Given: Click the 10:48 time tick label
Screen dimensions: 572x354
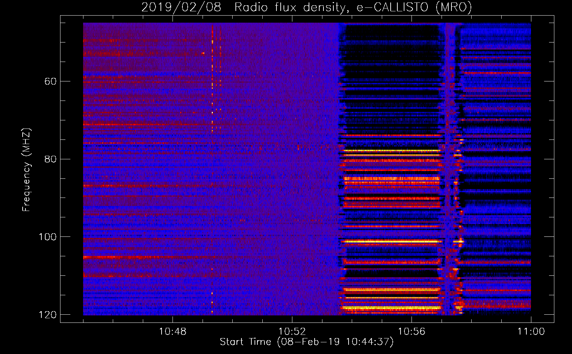Looking at the screenshot, I should (173, 332).
